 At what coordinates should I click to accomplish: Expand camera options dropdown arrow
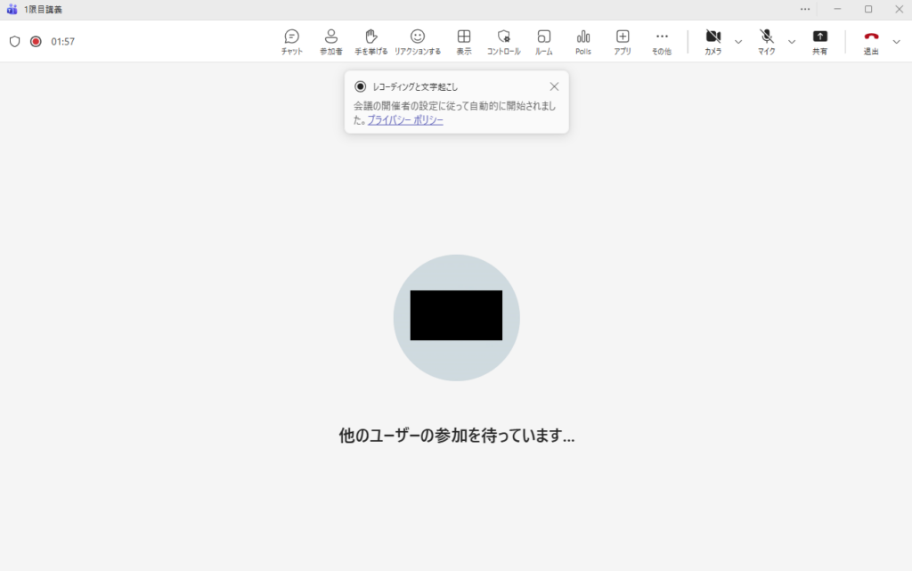tap(738, 42)
